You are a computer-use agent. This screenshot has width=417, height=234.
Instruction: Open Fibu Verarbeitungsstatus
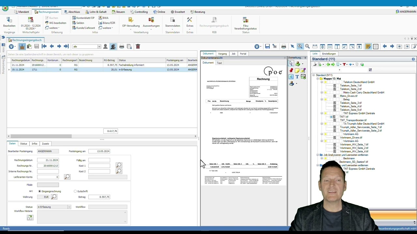pos(246,23)
